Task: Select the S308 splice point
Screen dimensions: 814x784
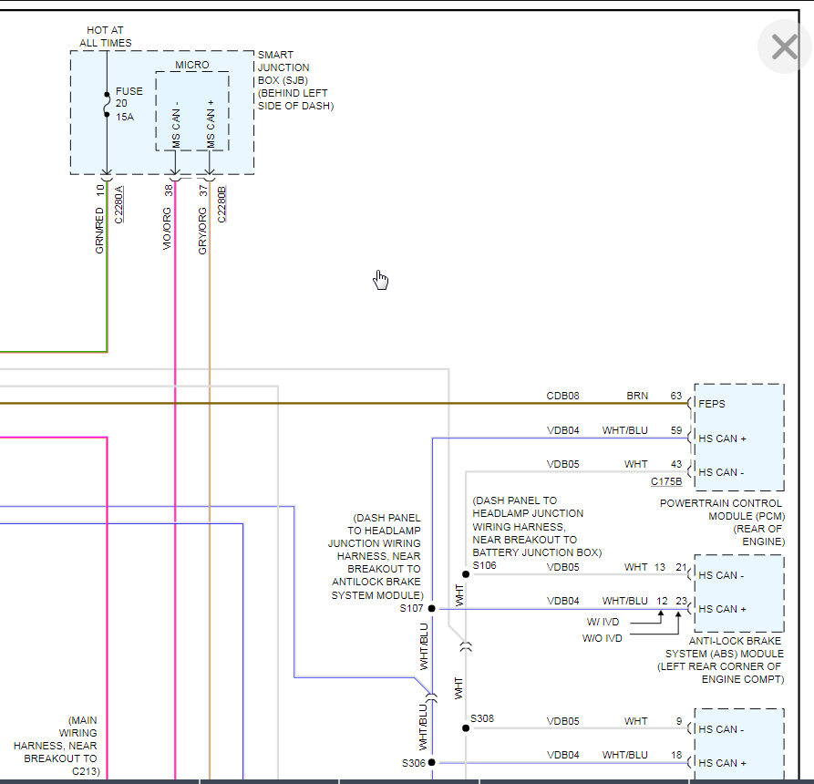Action: 466,728
